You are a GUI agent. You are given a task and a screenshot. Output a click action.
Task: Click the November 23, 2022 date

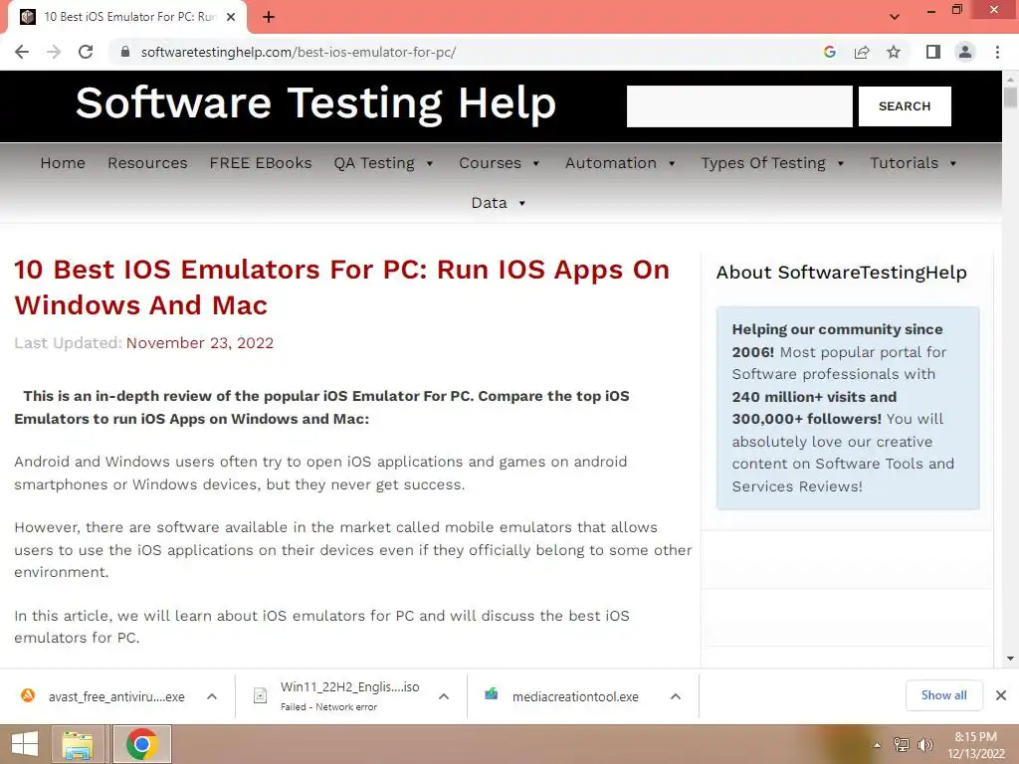tap(199, 343)
